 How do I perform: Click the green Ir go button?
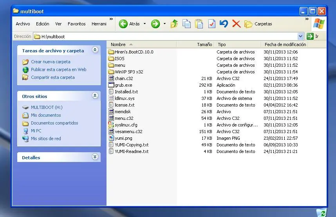313,37
